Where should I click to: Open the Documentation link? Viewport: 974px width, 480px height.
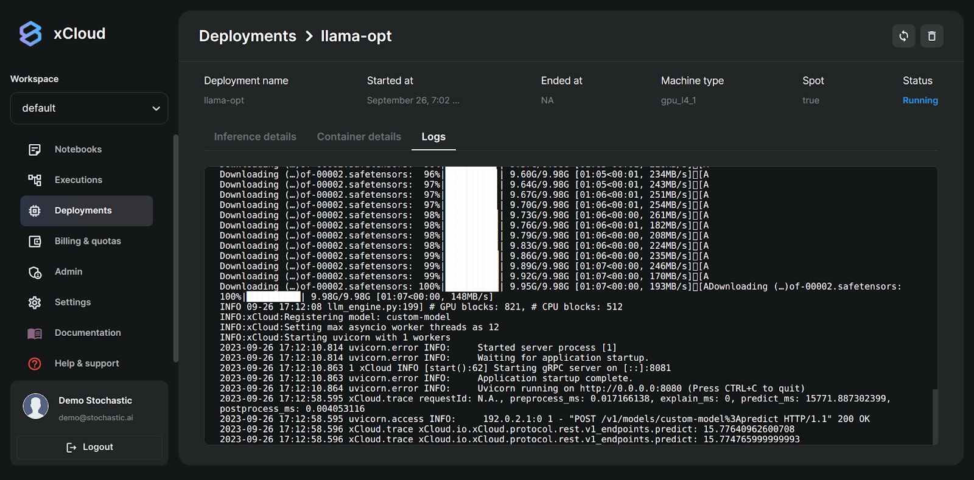[x=86, y=333]
